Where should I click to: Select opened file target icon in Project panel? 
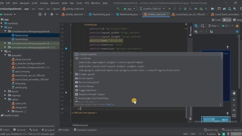[40, 14]
